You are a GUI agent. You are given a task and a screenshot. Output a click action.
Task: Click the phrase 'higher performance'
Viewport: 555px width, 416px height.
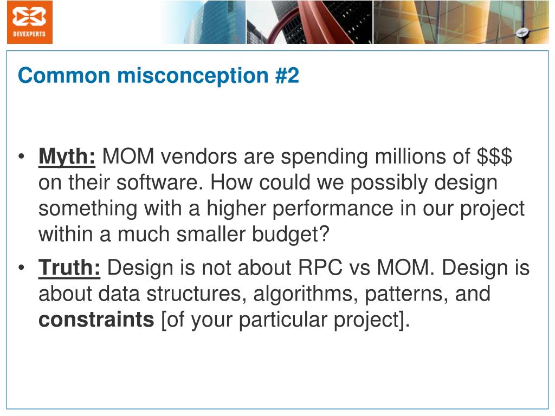coord(300,209)
